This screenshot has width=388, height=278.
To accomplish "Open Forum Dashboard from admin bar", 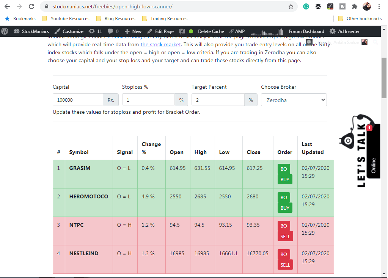I will pyautogui.click(x=306, y=31).
